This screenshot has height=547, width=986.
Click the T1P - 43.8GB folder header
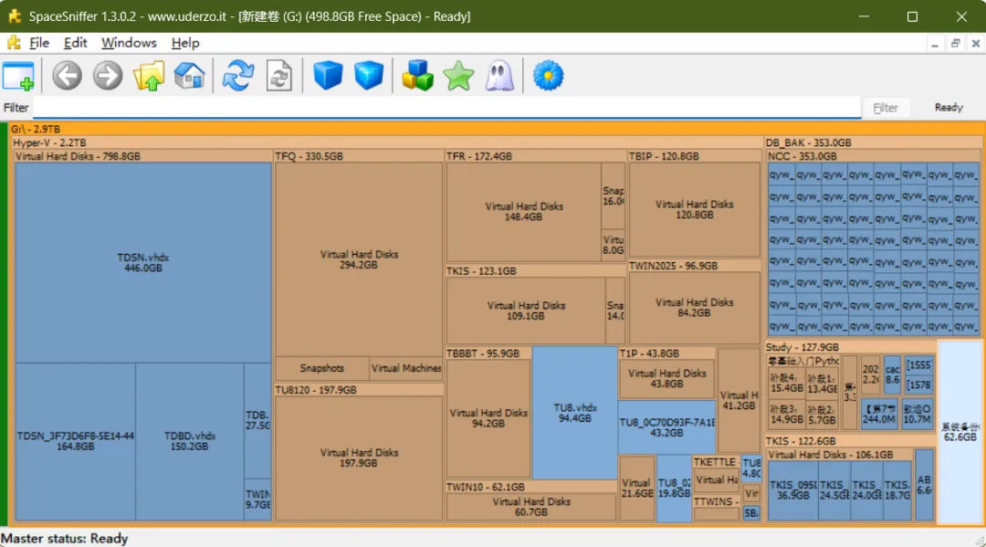click(666, 353)
